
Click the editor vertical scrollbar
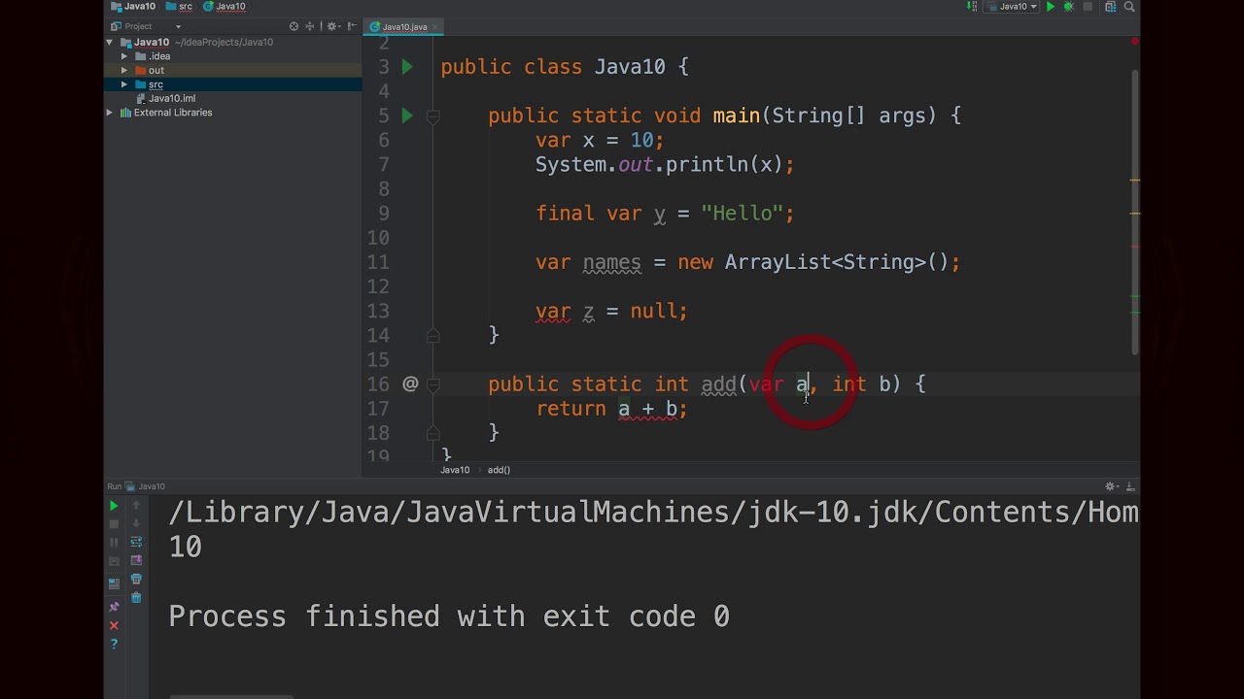pos(1134,212)
